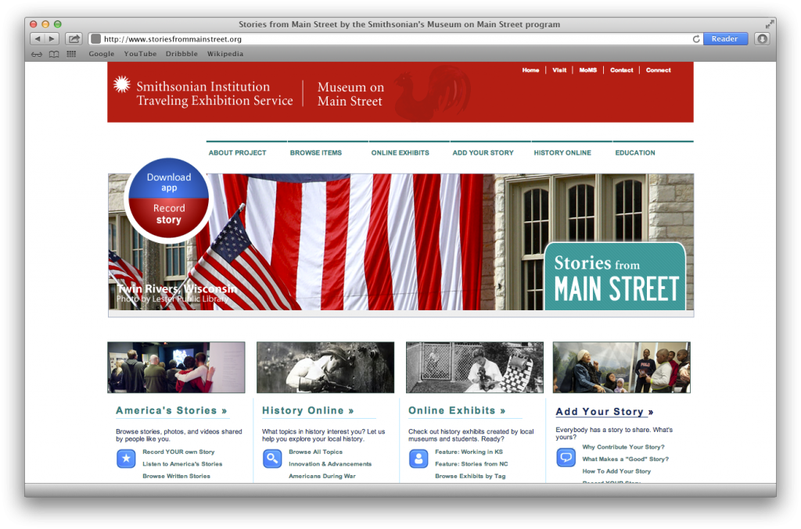Image resolution: width=801 pixels, height=529 pixels.
Task: Click the site favicon in address bar
Action: pos(95,39)
